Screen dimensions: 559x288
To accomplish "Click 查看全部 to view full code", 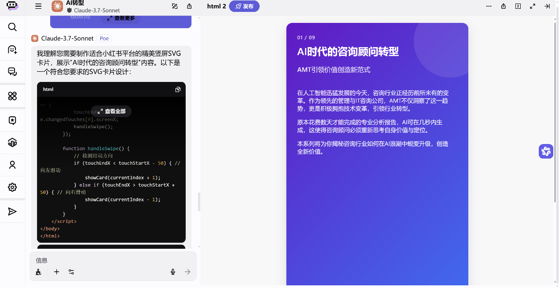I will pos(111,111).
